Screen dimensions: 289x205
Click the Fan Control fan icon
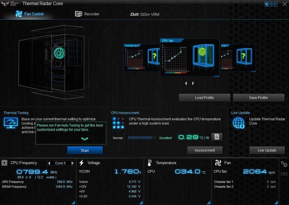click(x=19, y=14)
